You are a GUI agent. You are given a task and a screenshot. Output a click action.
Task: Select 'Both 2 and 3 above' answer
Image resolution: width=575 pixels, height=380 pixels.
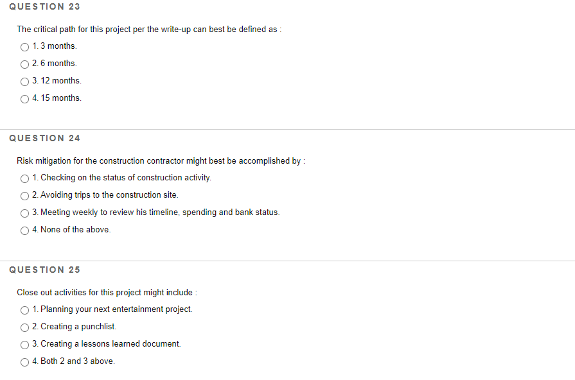(x=24, y=362)
